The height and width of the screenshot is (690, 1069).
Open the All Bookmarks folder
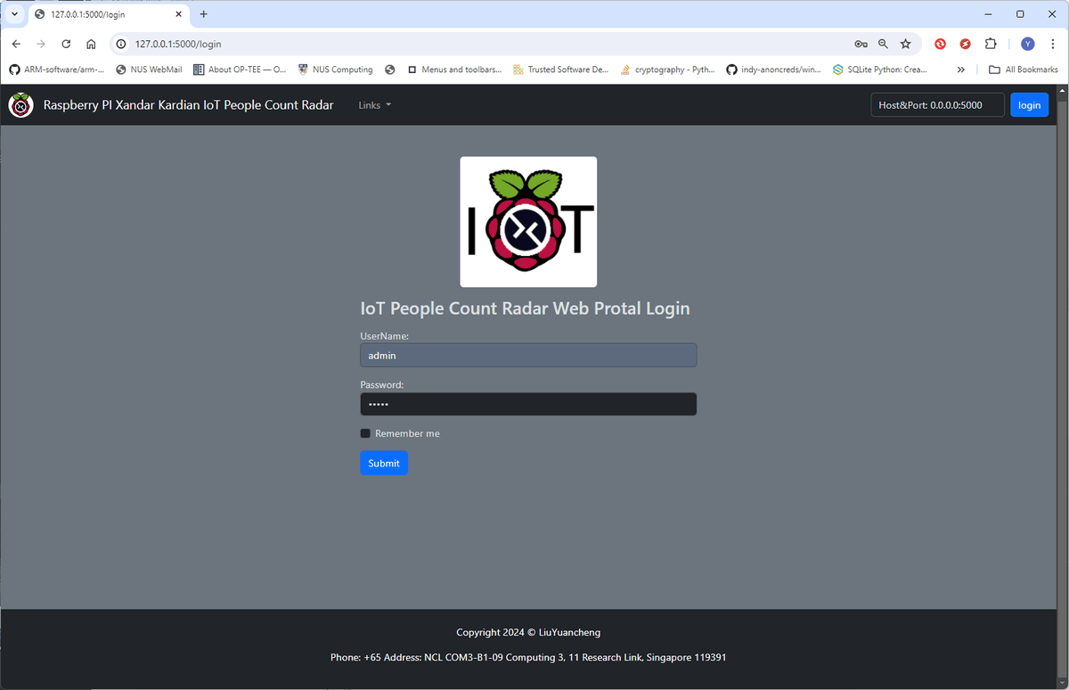(x=1023, y=70)
